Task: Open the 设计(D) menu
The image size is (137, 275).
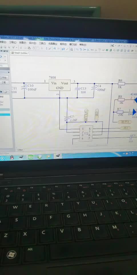Action: [33, 43]
